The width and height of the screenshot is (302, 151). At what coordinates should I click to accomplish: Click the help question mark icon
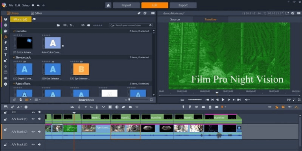coord(33,6)
